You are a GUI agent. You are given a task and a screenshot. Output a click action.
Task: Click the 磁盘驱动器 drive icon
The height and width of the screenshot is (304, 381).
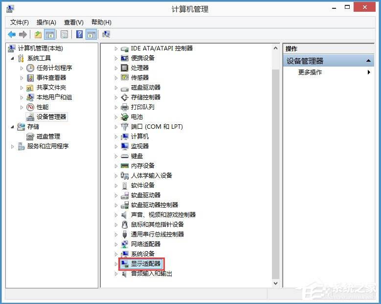(125, 88)
